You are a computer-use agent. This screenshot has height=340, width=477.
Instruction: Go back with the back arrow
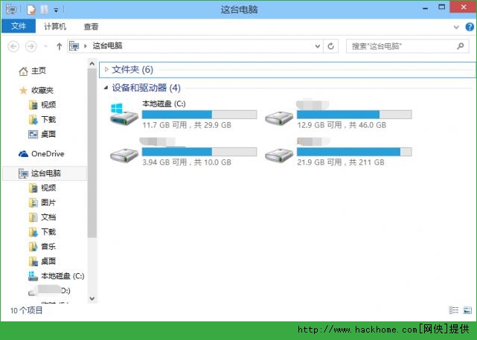(x=13, y=46)
